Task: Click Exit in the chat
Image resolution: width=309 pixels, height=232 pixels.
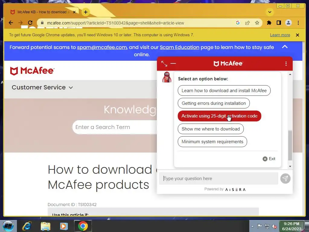Action: 269,159
